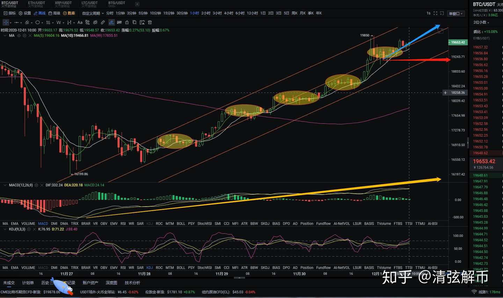503x298 pixels.
Task: Open the 深度图 depth chart tab
Action: pyautogui.click(x=111, y=283)
